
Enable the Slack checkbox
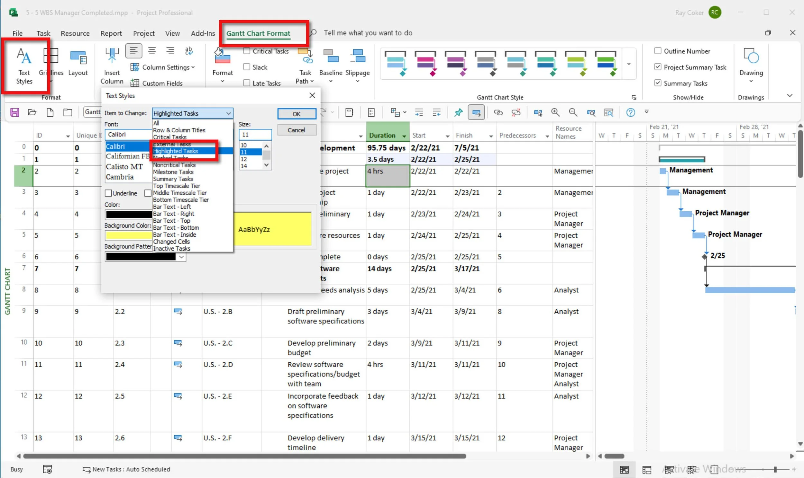click(247, 67)
